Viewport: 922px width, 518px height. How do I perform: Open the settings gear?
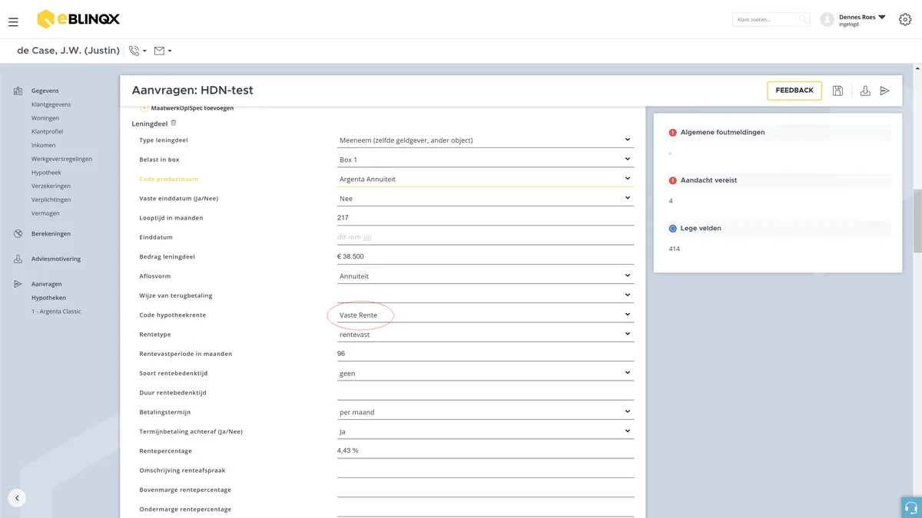tap(905, 20)
